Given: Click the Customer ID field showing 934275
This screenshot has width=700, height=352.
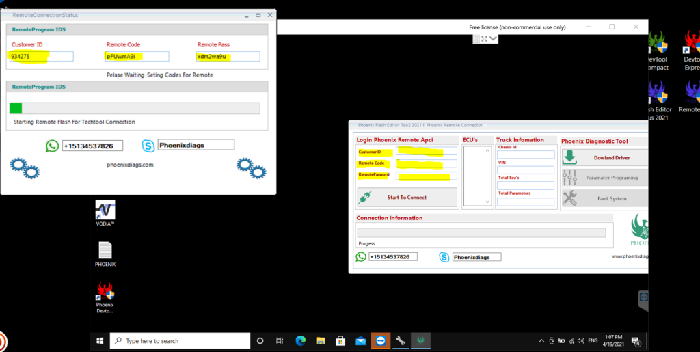Looking at the screenshot, I should (x=42, y=57).
